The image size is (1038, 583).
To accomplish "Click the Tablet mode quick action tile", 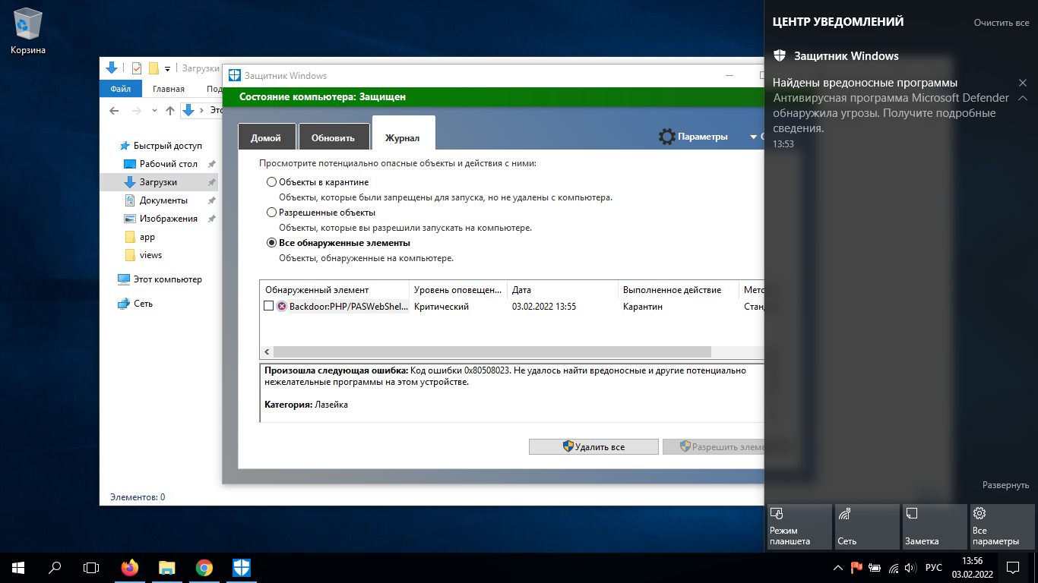I will click(x=799, y=526).
